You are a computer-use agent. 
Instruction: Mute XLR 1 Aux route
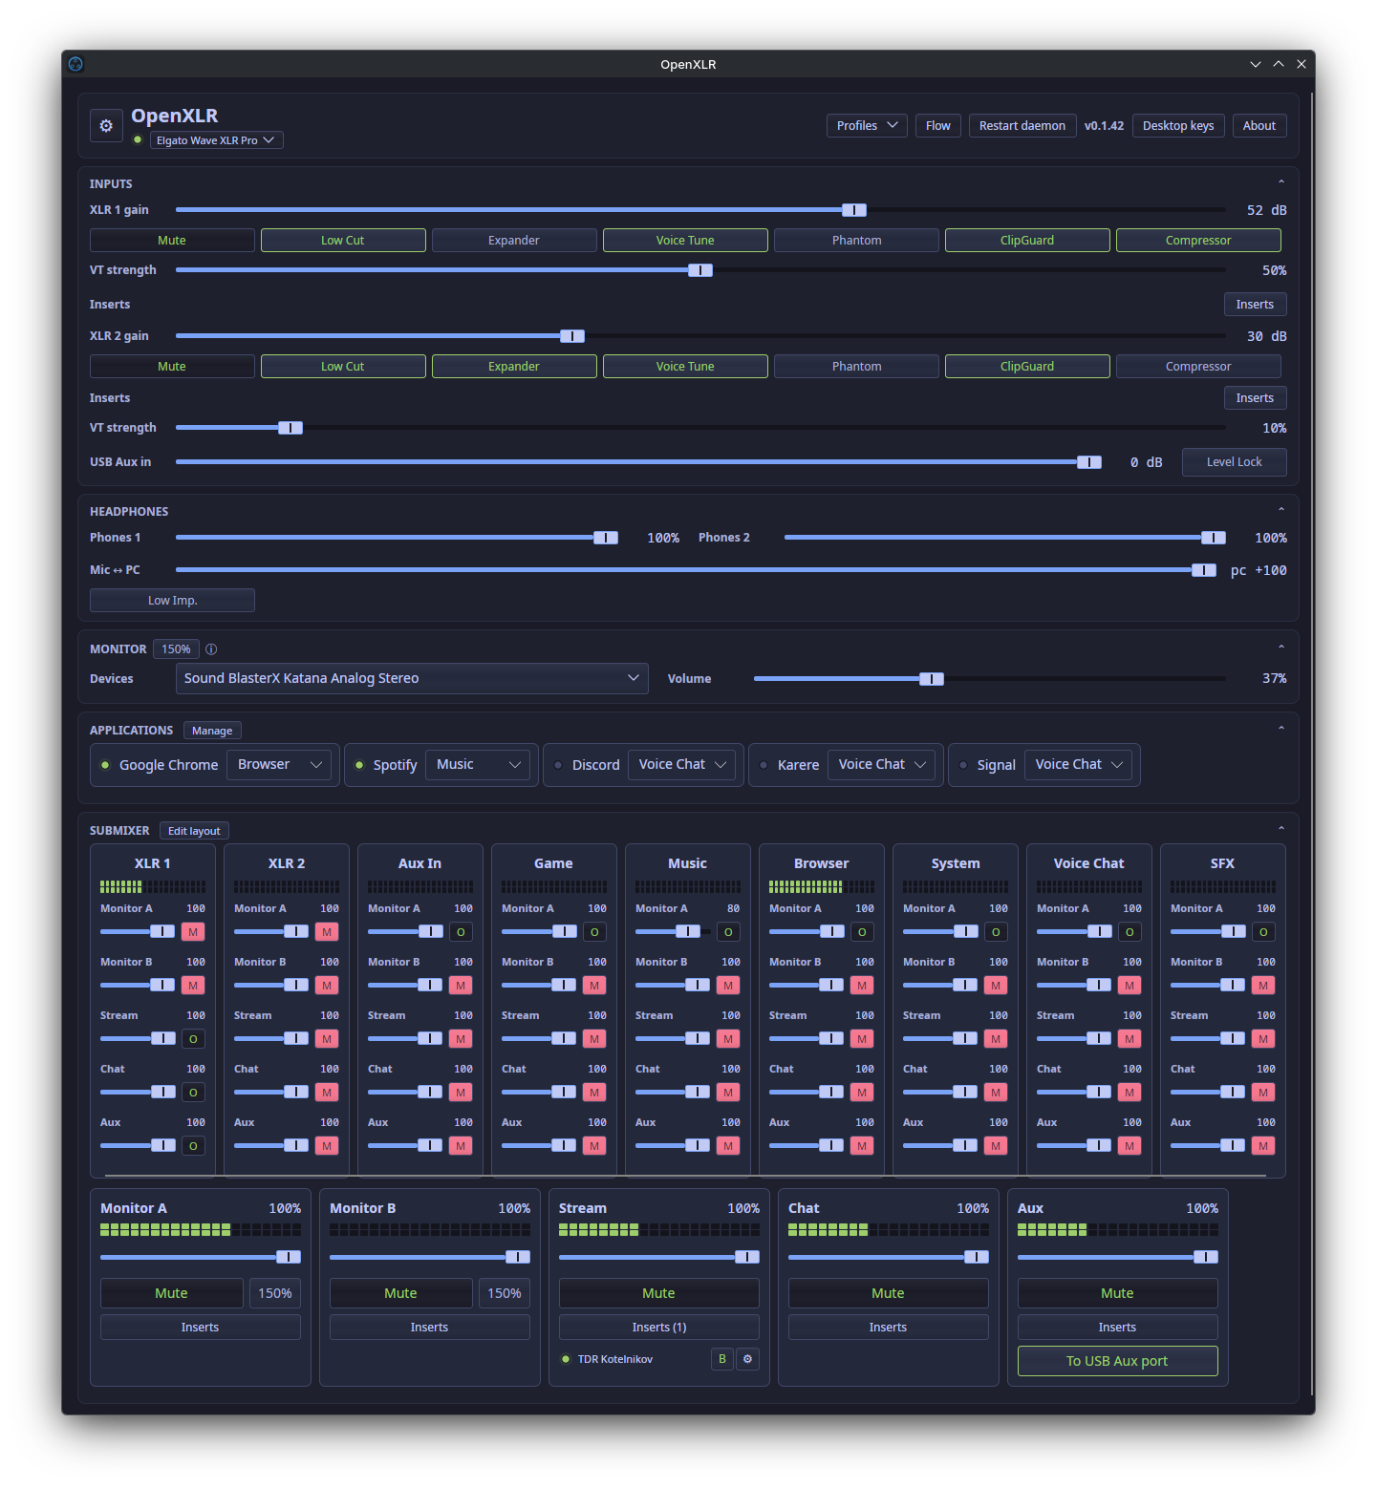coord(193,1146)
